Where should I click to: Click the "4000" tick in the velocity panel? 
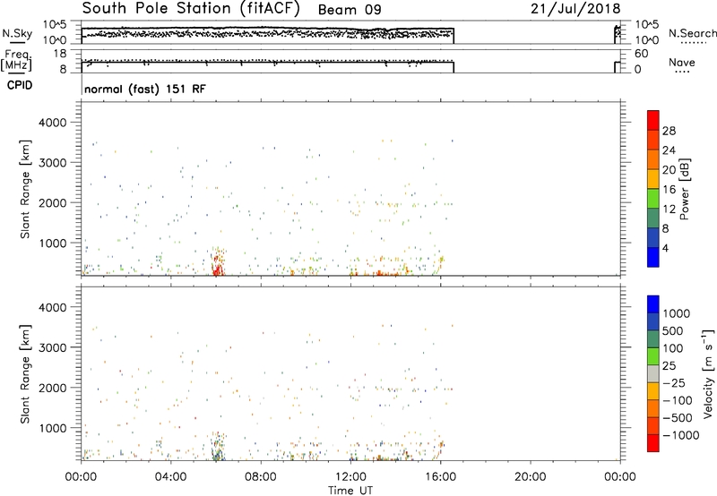53,307
